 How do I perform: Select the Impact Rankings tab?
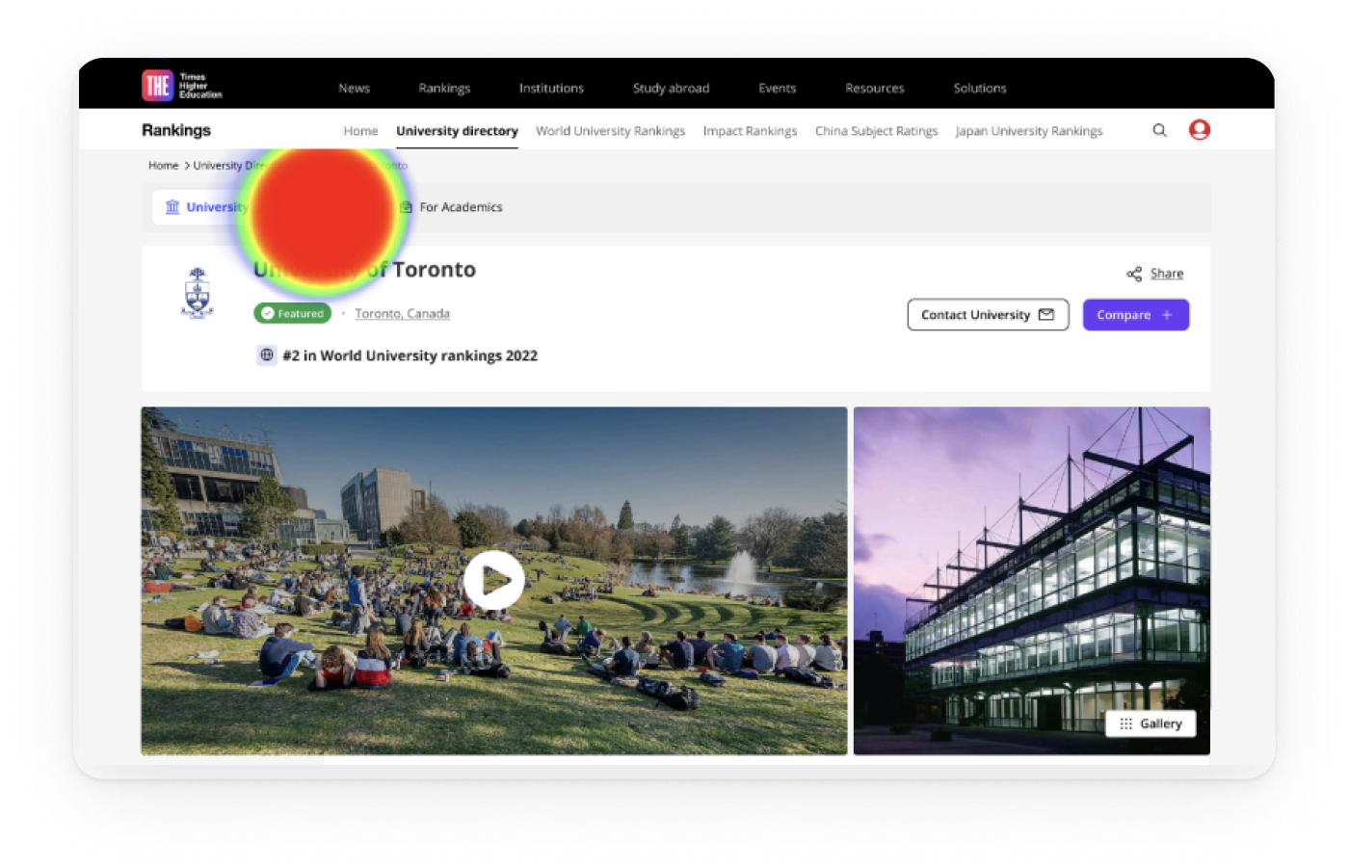tap(750, 131)
